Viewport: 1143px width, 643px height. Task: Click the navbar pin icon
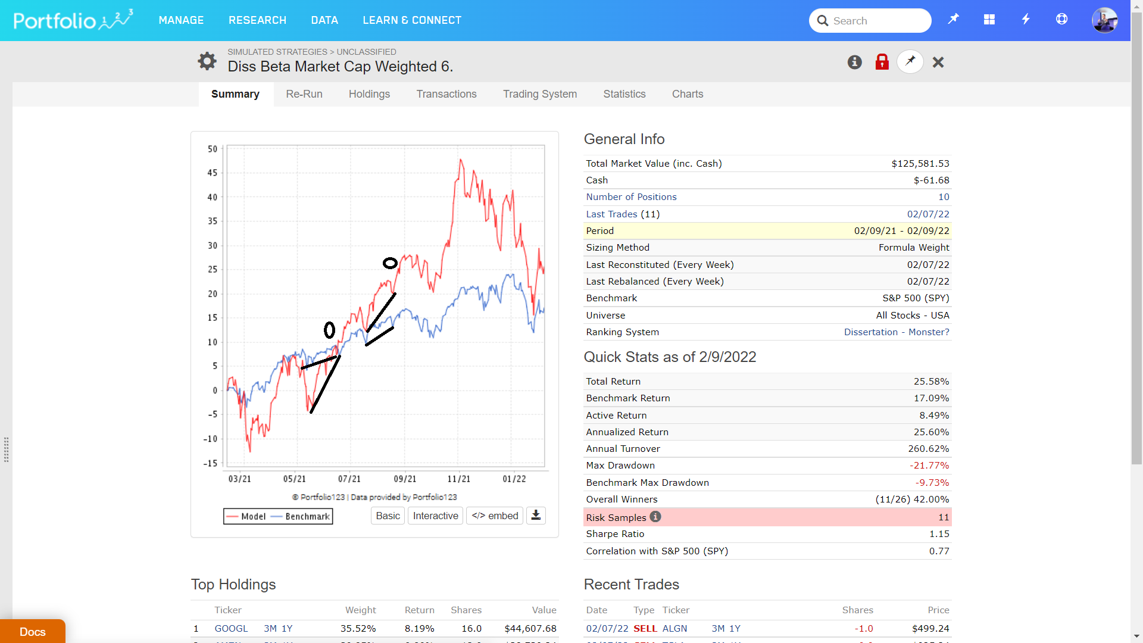pos(953,20)
